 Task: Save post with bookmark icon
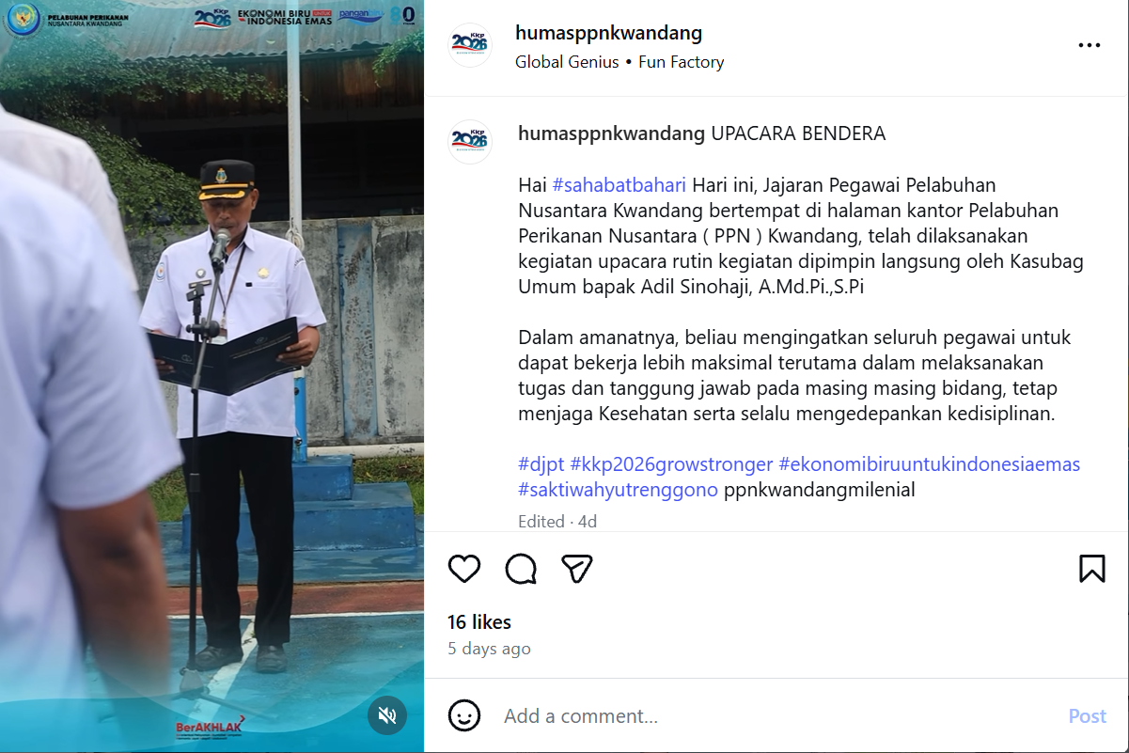(x=1091, y=569)
